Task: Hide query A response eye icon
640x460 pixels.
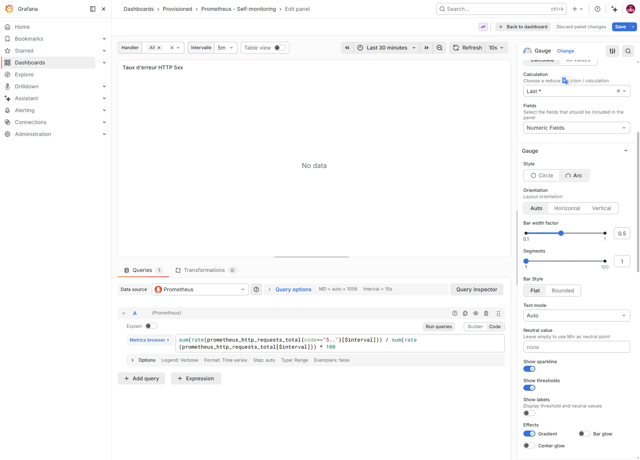Action: coord(476,313)
